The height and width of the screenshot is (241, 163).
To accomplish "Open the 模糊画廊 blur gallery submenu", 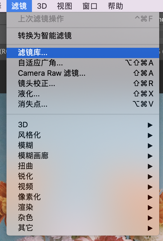I will [x=33, y=156].
